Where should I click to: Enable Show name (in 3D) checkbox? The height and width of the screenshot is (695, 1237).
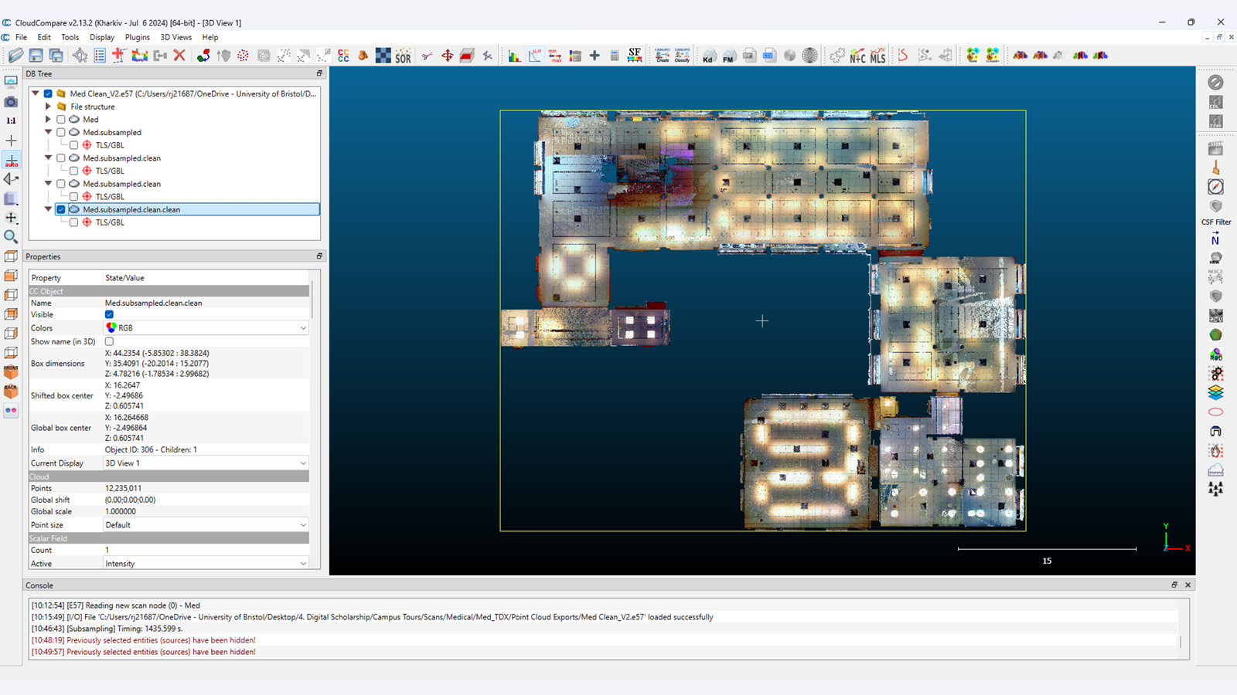click(x=109, y=341)
